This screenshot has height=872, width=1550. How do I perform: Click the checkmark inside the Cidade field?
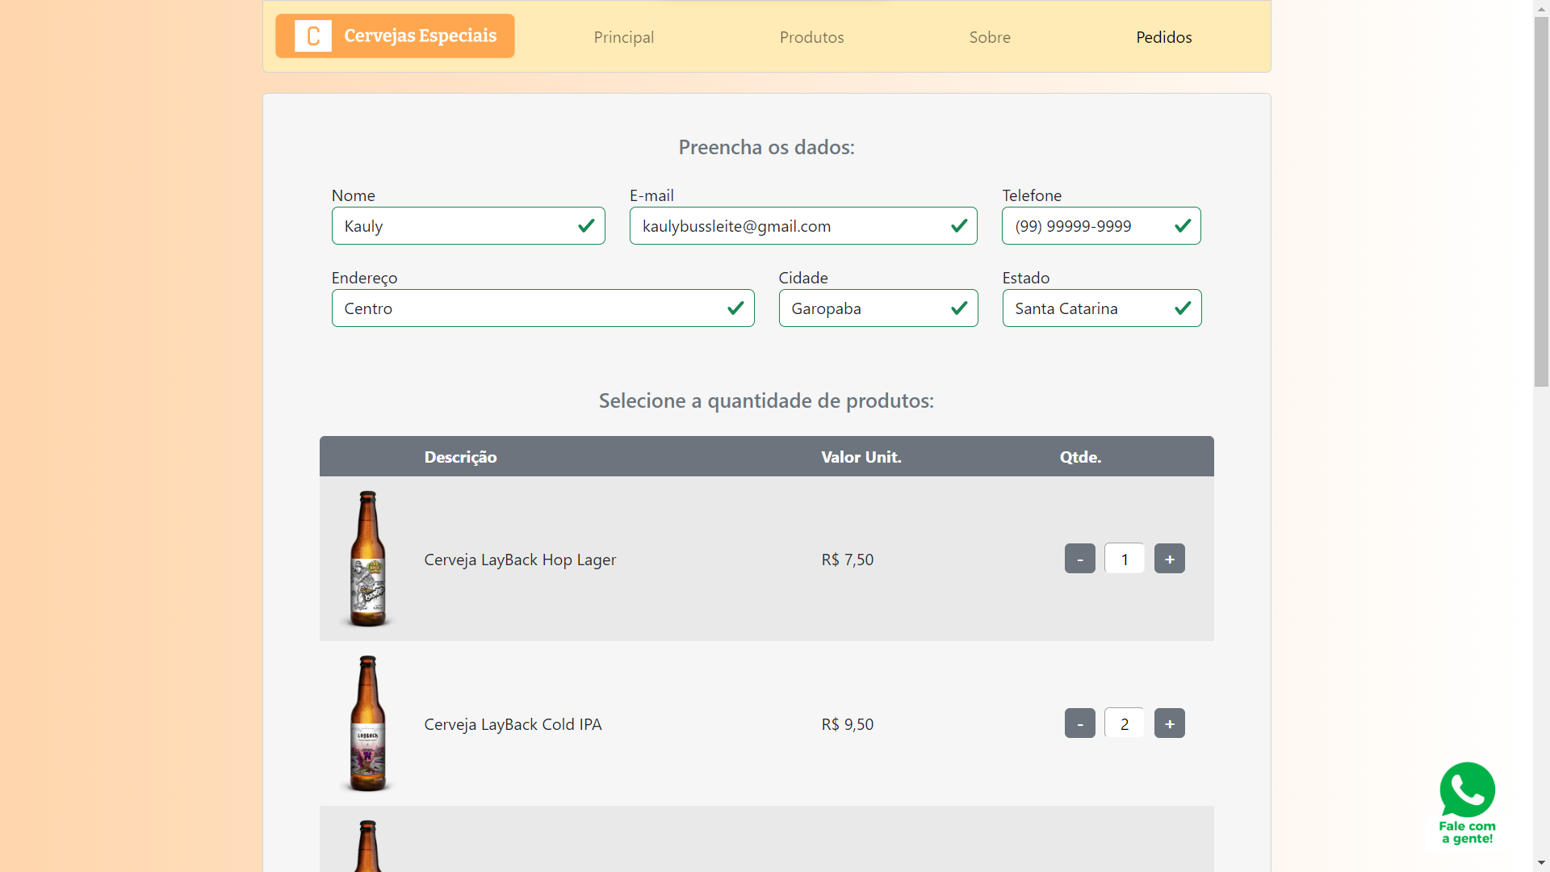pos(960,308)
